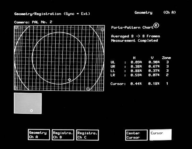Image resolution: width=192 pixels, height=149 pixels.
Task: Click the LR horizontal value 0.59%
Action: pos(136,75)
